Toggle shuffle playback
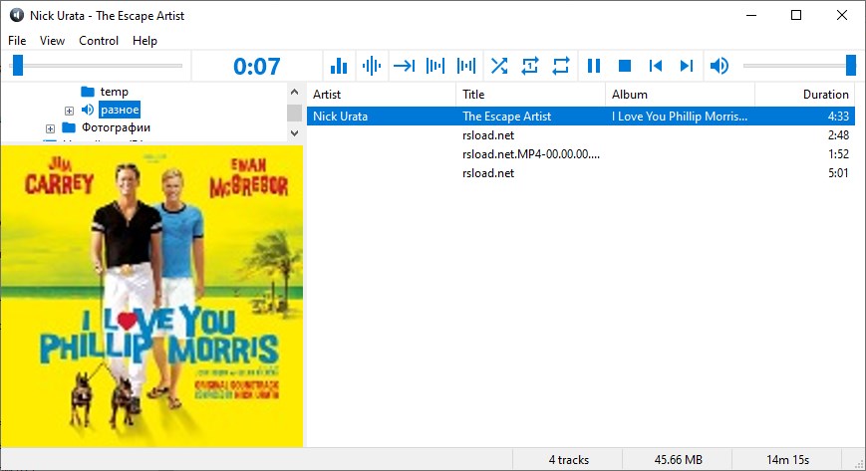The width and height of the screenshot is (866, 471). coord(499,67)
